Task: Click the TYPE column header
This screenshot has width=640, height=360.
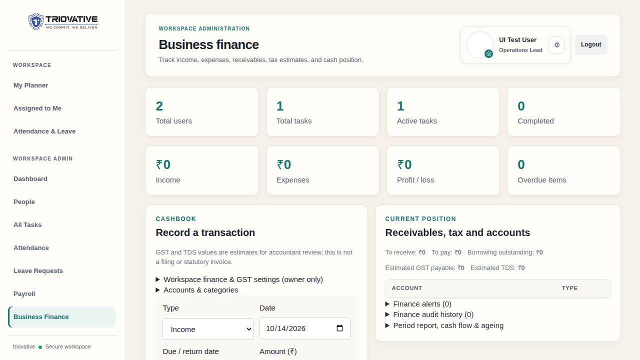Action: tap(569, 288)
